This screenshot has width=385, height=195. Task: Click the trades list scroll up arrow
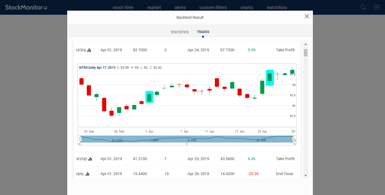[x=306, y=44]
